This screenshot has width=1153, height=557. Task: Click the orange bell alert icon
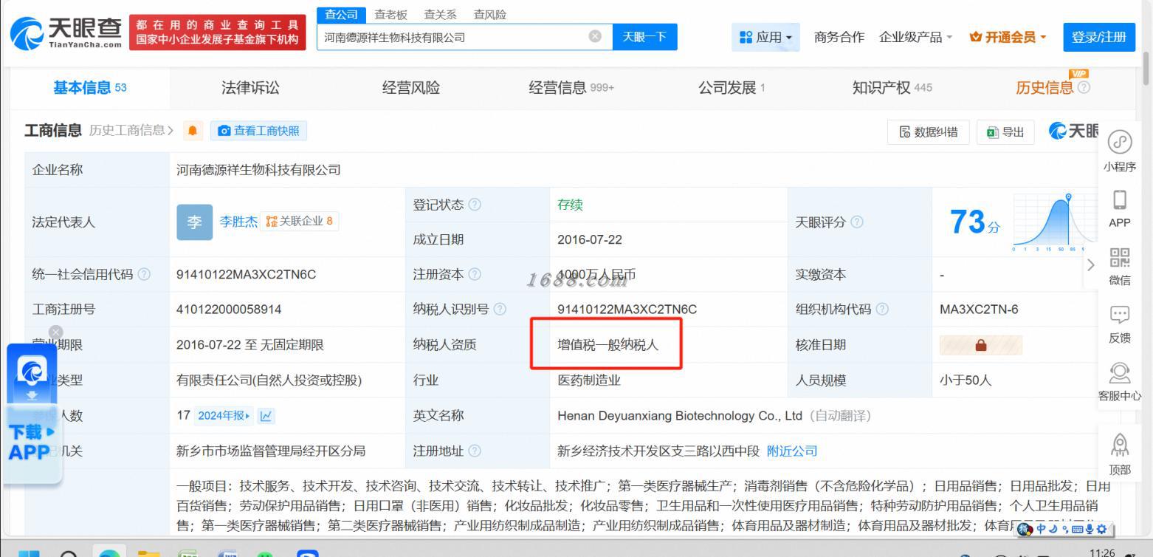[x=193, y=131]
